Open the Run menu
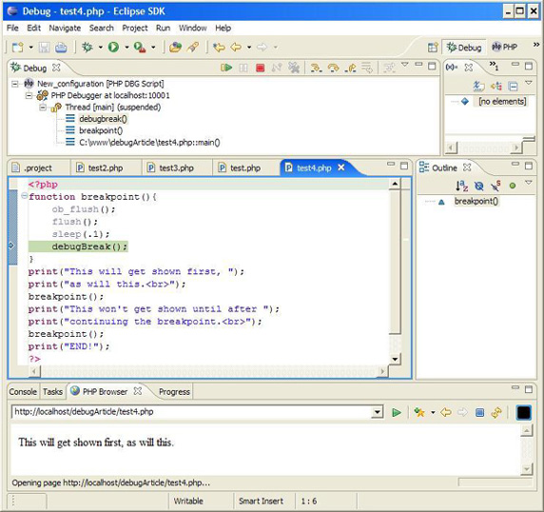This screenshot has height=512, width=544. (163, 28)
